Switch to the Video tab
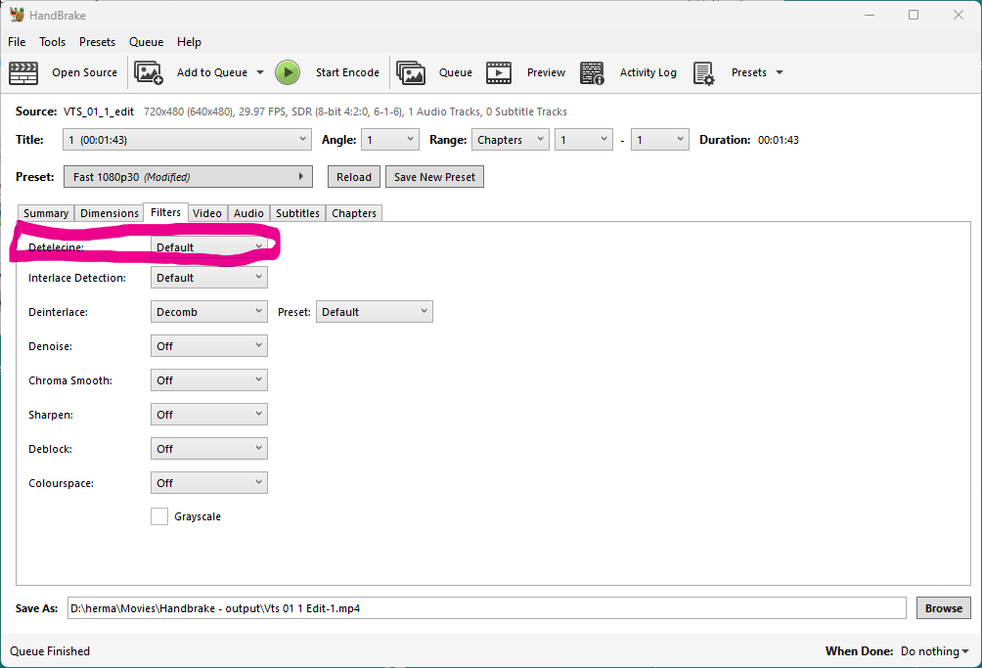The image size is (982, 668). point(207,213)
